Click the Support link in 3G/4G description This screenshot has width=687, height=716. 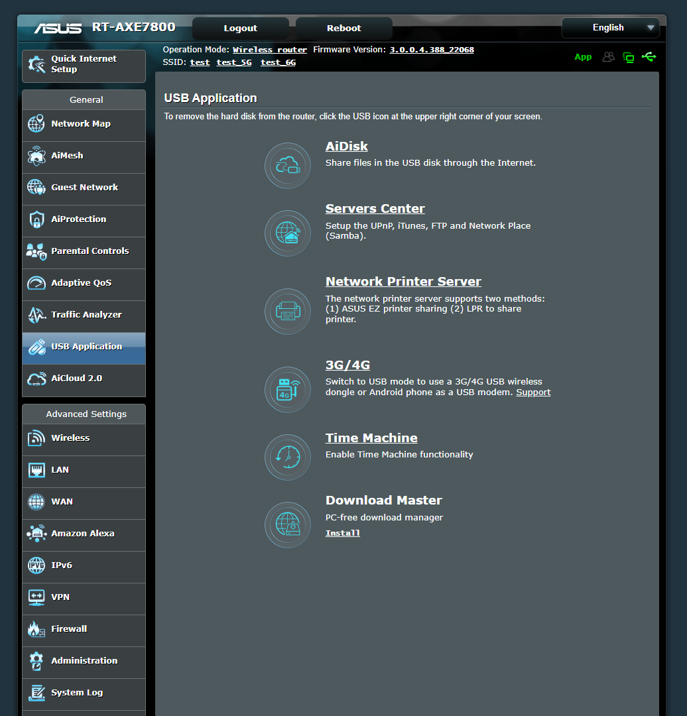click(x=534, y=392)
